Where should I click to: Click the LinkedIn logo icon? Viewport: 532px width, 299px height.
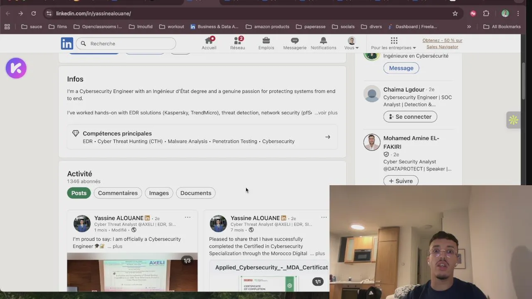coord(67,43)
